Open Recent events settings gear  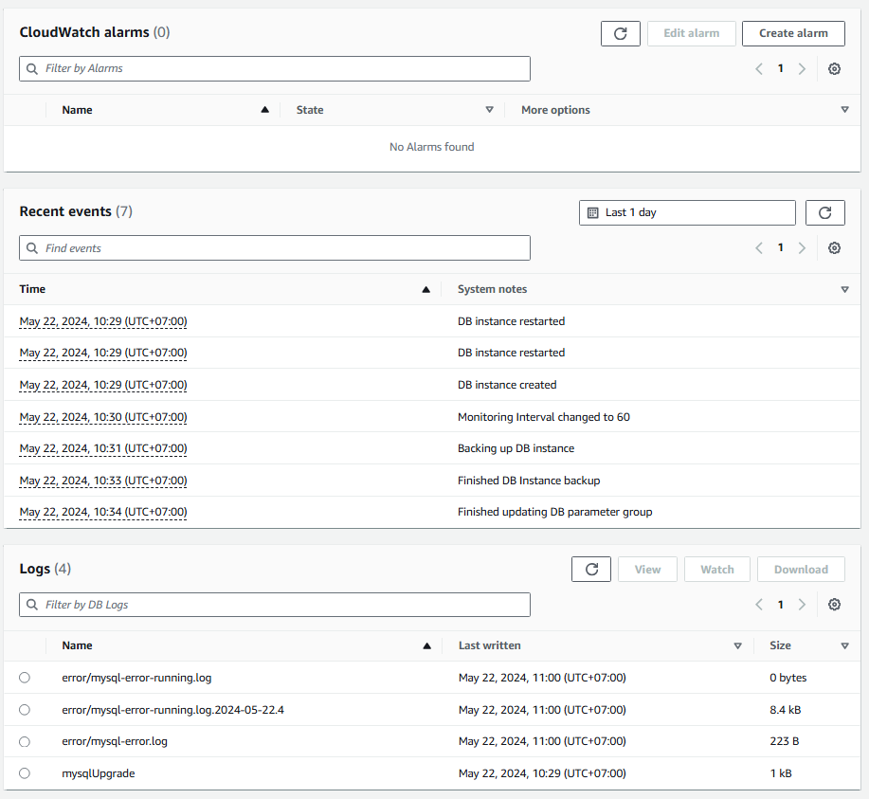point(834,248)
